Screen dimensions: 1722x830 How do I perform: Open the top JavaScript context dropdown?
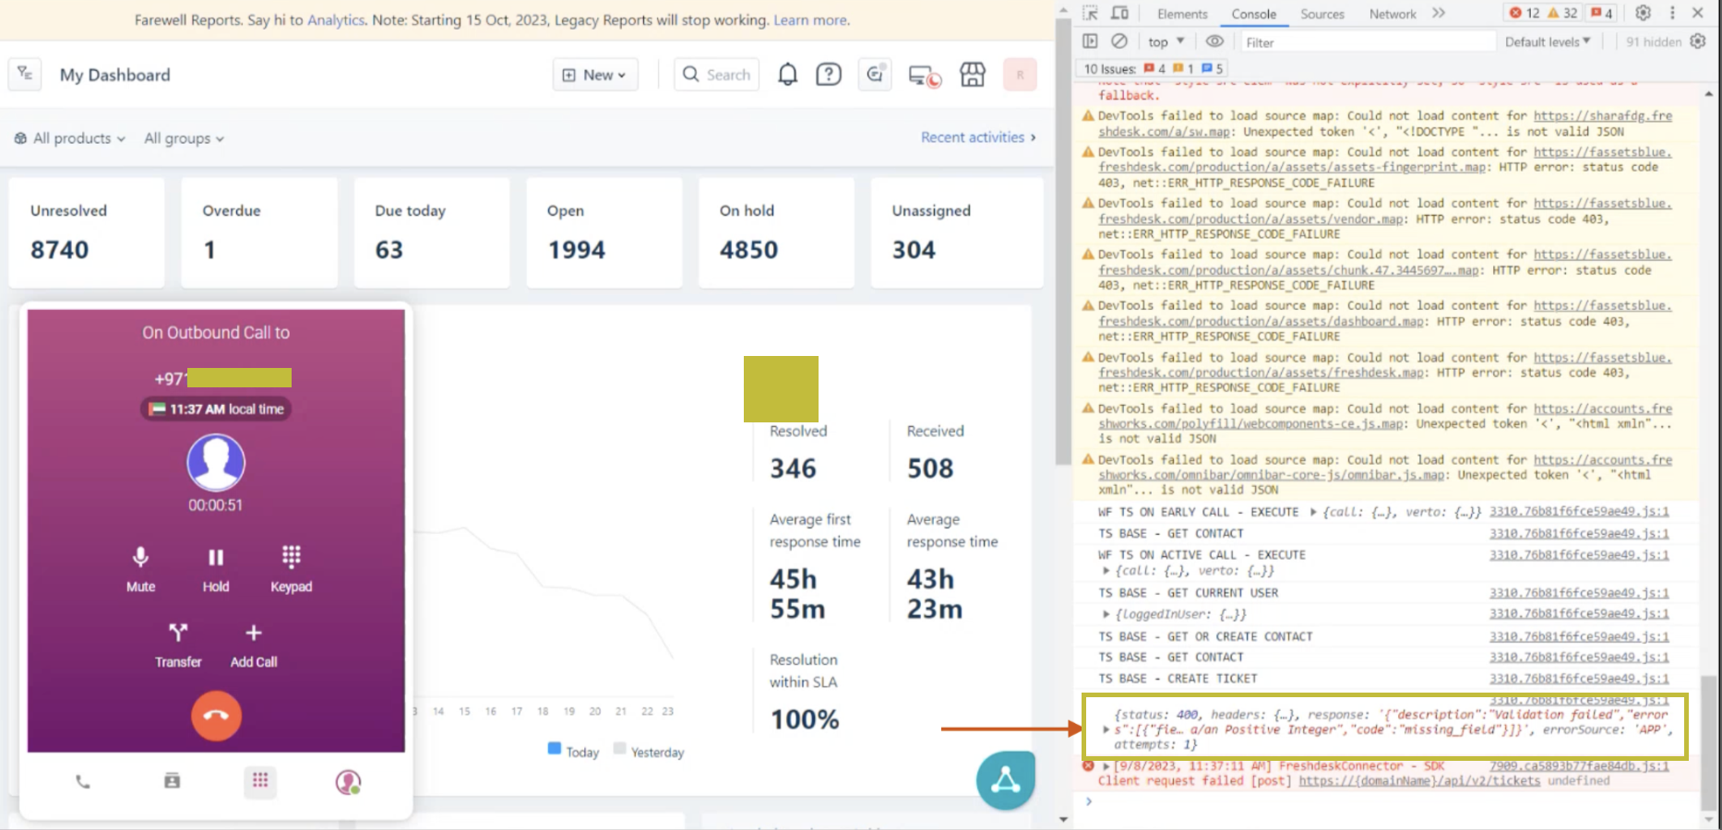coord(1166,41)
